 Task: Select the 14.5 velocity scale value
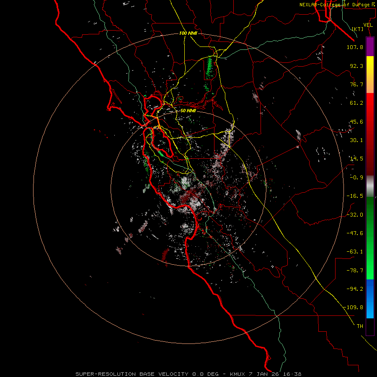coord(356,159)
